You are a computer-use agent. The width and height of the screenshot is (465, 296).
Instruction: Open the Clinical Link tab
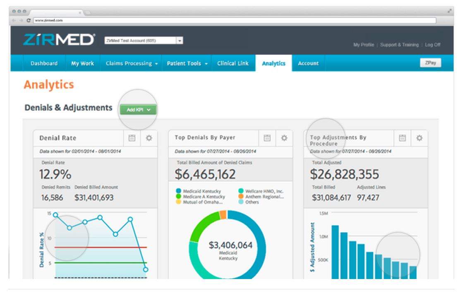tap(232, 63)
